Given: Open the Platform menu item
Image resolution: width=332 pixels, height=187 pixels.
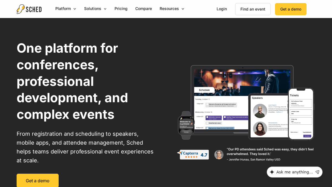Looking at the screenshot, I should tap(63, 9).
